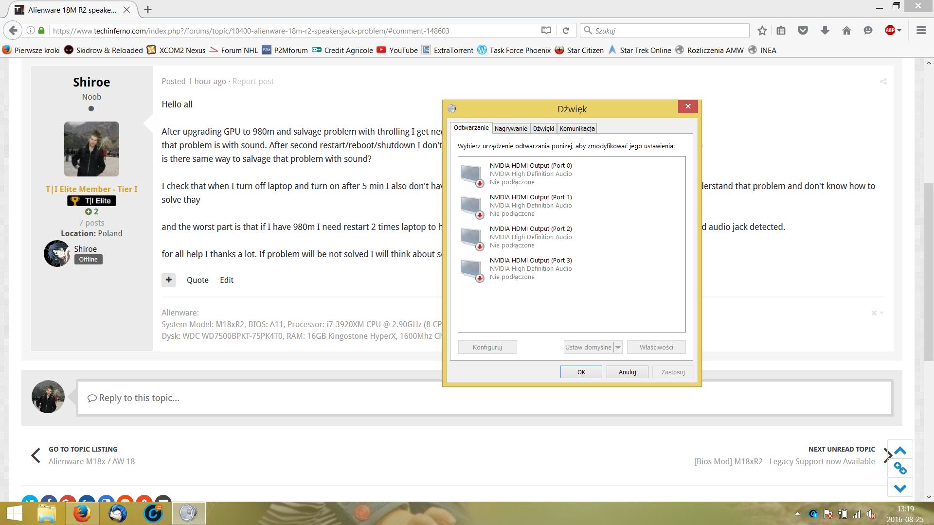Click the share icon on Shiroe's post
Viewport: 934px width, 525px height.
tap(883, 81)
